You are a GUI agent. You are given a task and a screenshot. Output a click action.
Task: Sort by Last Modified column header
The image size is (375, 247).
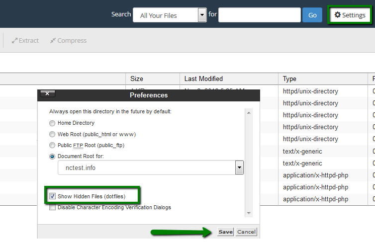(x=203, y=79)
